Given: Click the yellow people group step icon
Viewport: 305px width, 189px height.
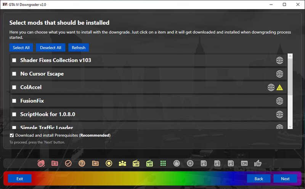Looking at the screenshot, I should pos(122,164).
